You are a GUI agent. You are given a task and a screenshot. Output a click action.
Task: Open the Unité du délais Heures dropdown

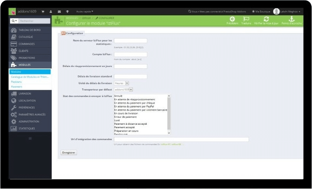coord(121,83)
